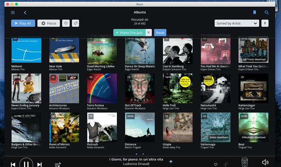Viewport: 281px width, 167px height.
Task: Click artist link Helge Lien Trio under Natsukashii
Action: pos(209,108)
